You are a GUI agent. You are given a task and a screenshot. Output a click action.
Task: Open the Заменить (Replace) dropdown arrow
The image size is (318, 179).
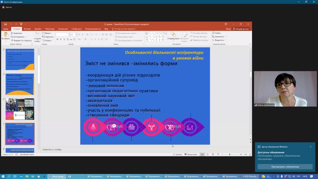pos(225,37)
